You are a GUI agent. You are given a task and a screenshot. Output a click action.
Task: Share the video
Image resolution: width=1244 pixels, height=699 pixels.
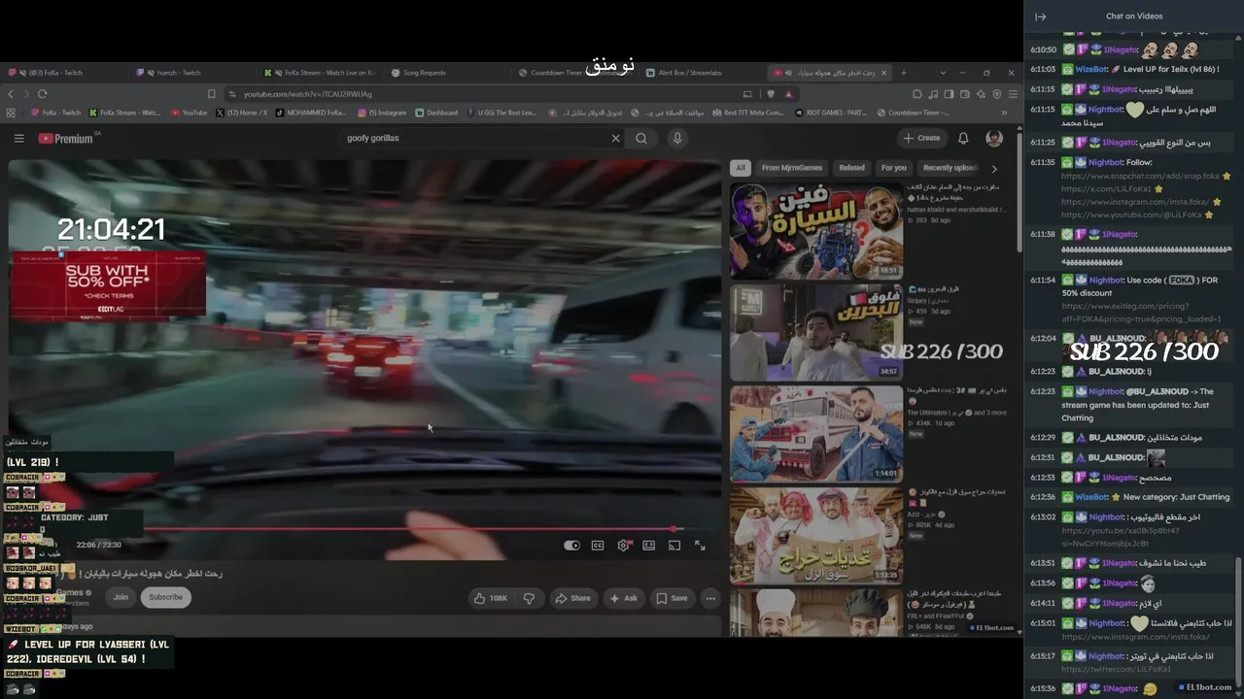(573, 598)
